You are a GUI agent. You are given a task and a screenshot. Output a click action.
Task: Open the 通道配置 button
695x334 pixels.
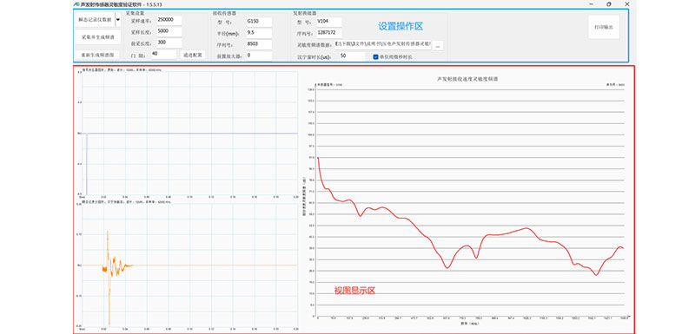pos(193,55)
